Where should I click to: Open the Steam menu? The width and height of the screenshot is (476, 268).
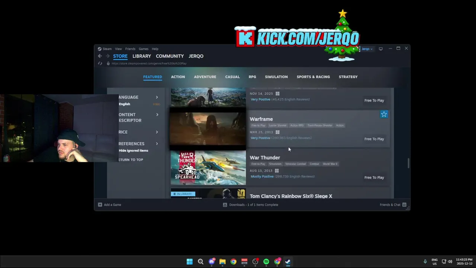click(107, 49)
